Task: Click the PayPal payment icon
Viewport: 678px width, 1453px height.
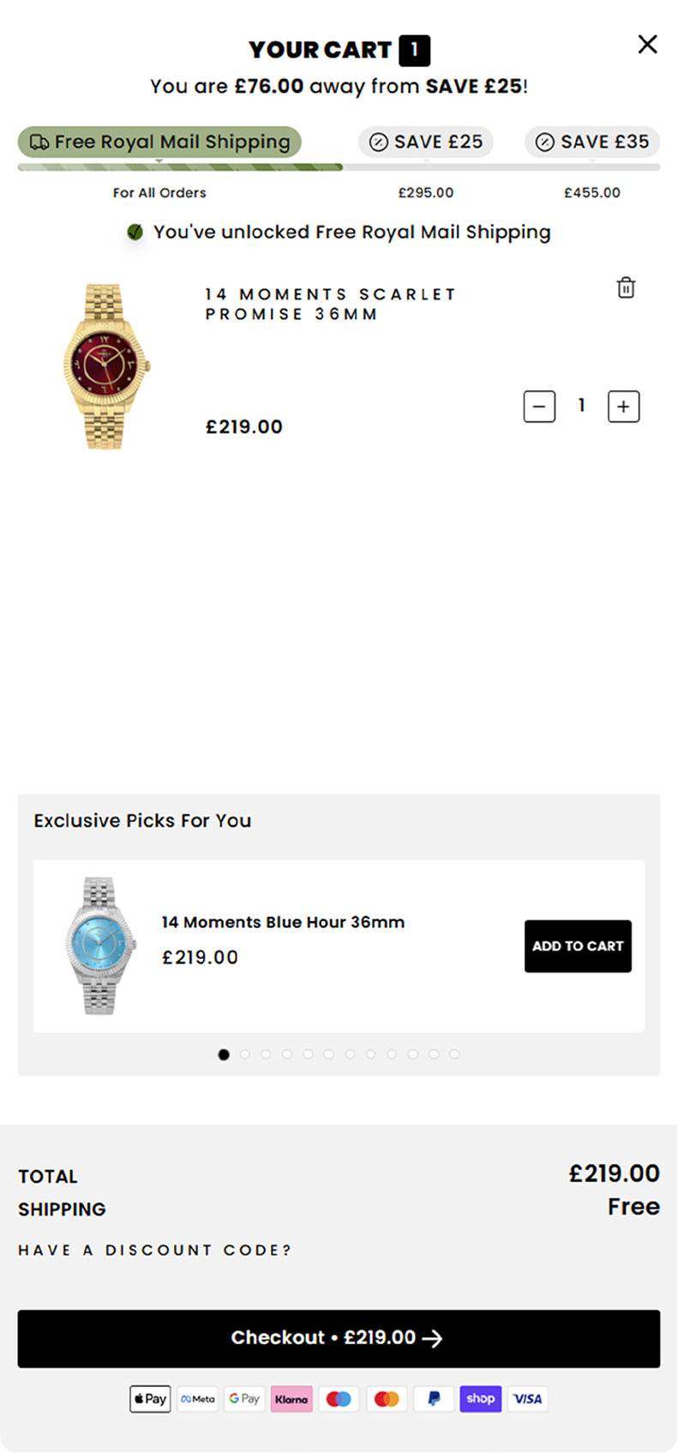Action: point(434,1399)
